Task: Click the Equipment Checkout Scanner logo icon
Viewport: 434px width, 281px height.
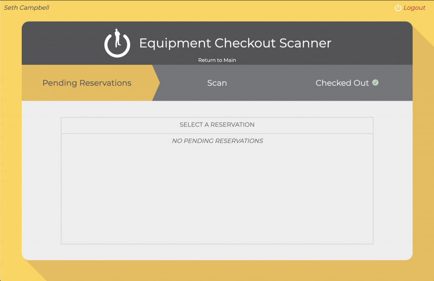Action: point(117,43)
